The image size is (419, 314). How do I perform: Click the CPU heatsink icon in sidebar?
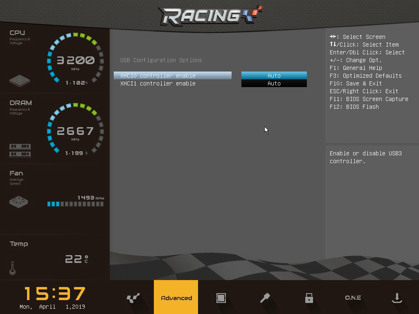[x=19, y=81]
